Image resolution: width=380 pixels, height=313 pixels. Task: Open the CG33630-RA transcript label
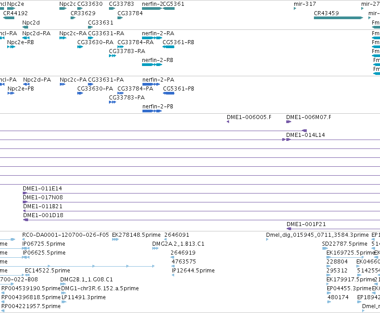click(x=95, y=42)
